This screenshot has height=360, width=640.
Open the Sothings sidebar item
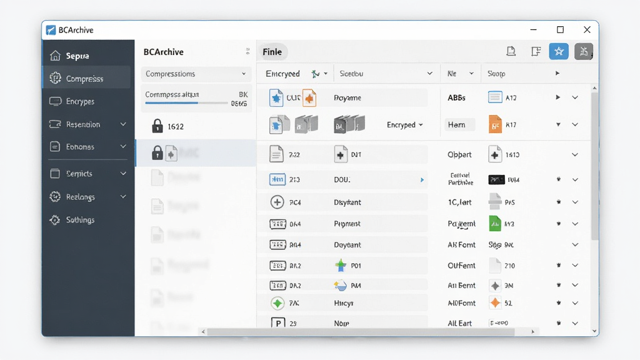[86, 220]
